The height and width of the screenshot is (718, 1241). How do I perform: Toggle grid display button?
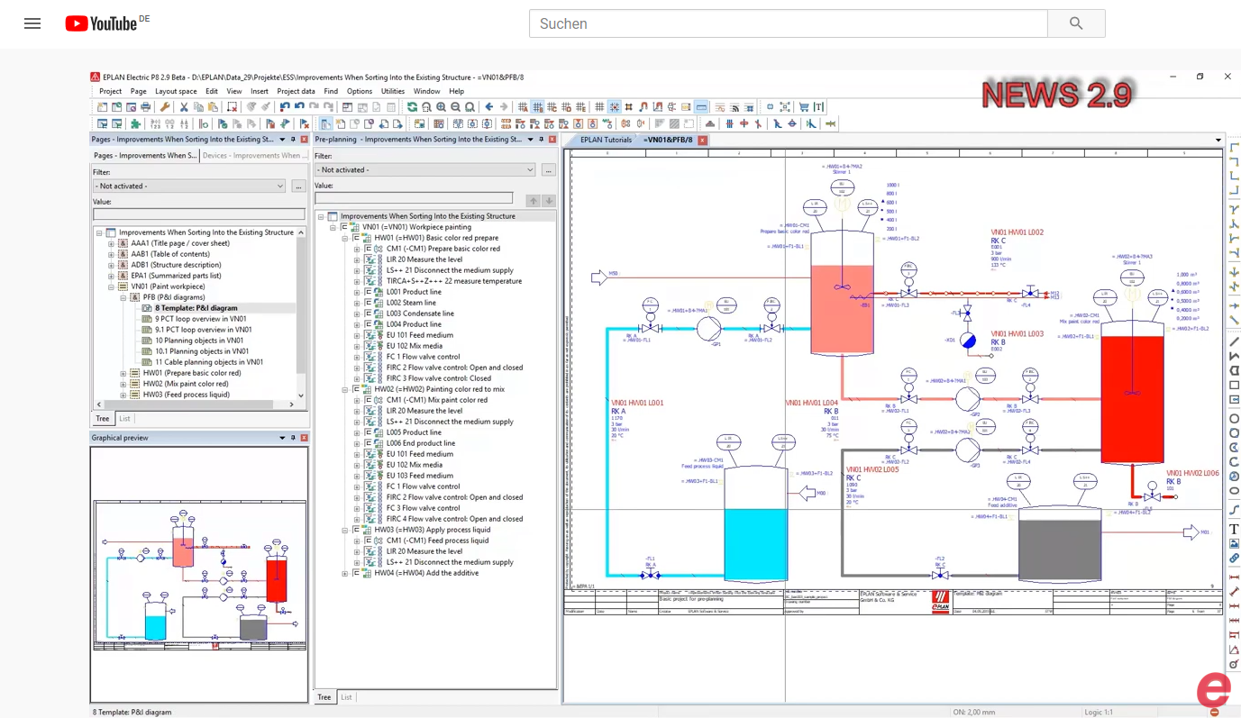pos(599,107)
